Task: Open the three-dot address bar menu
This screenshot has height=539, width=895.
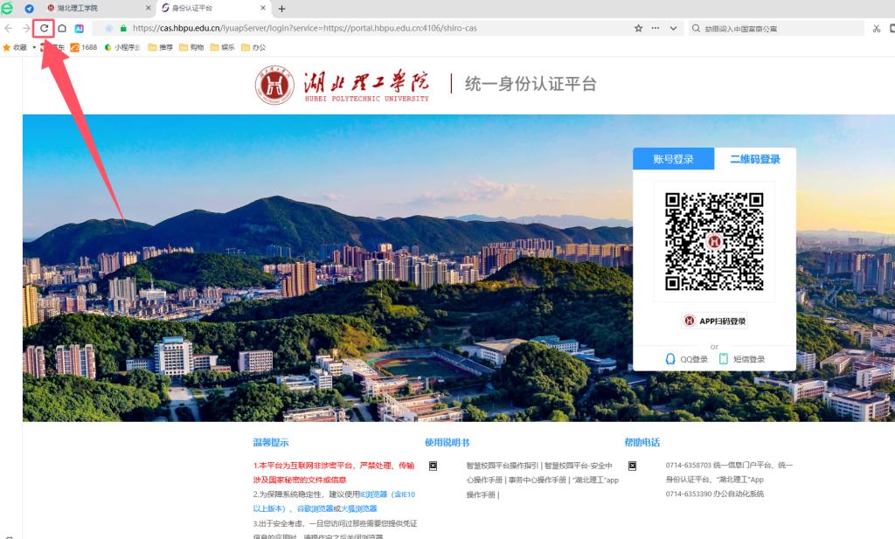Action: pyautogui.click(x=656, y=28)
